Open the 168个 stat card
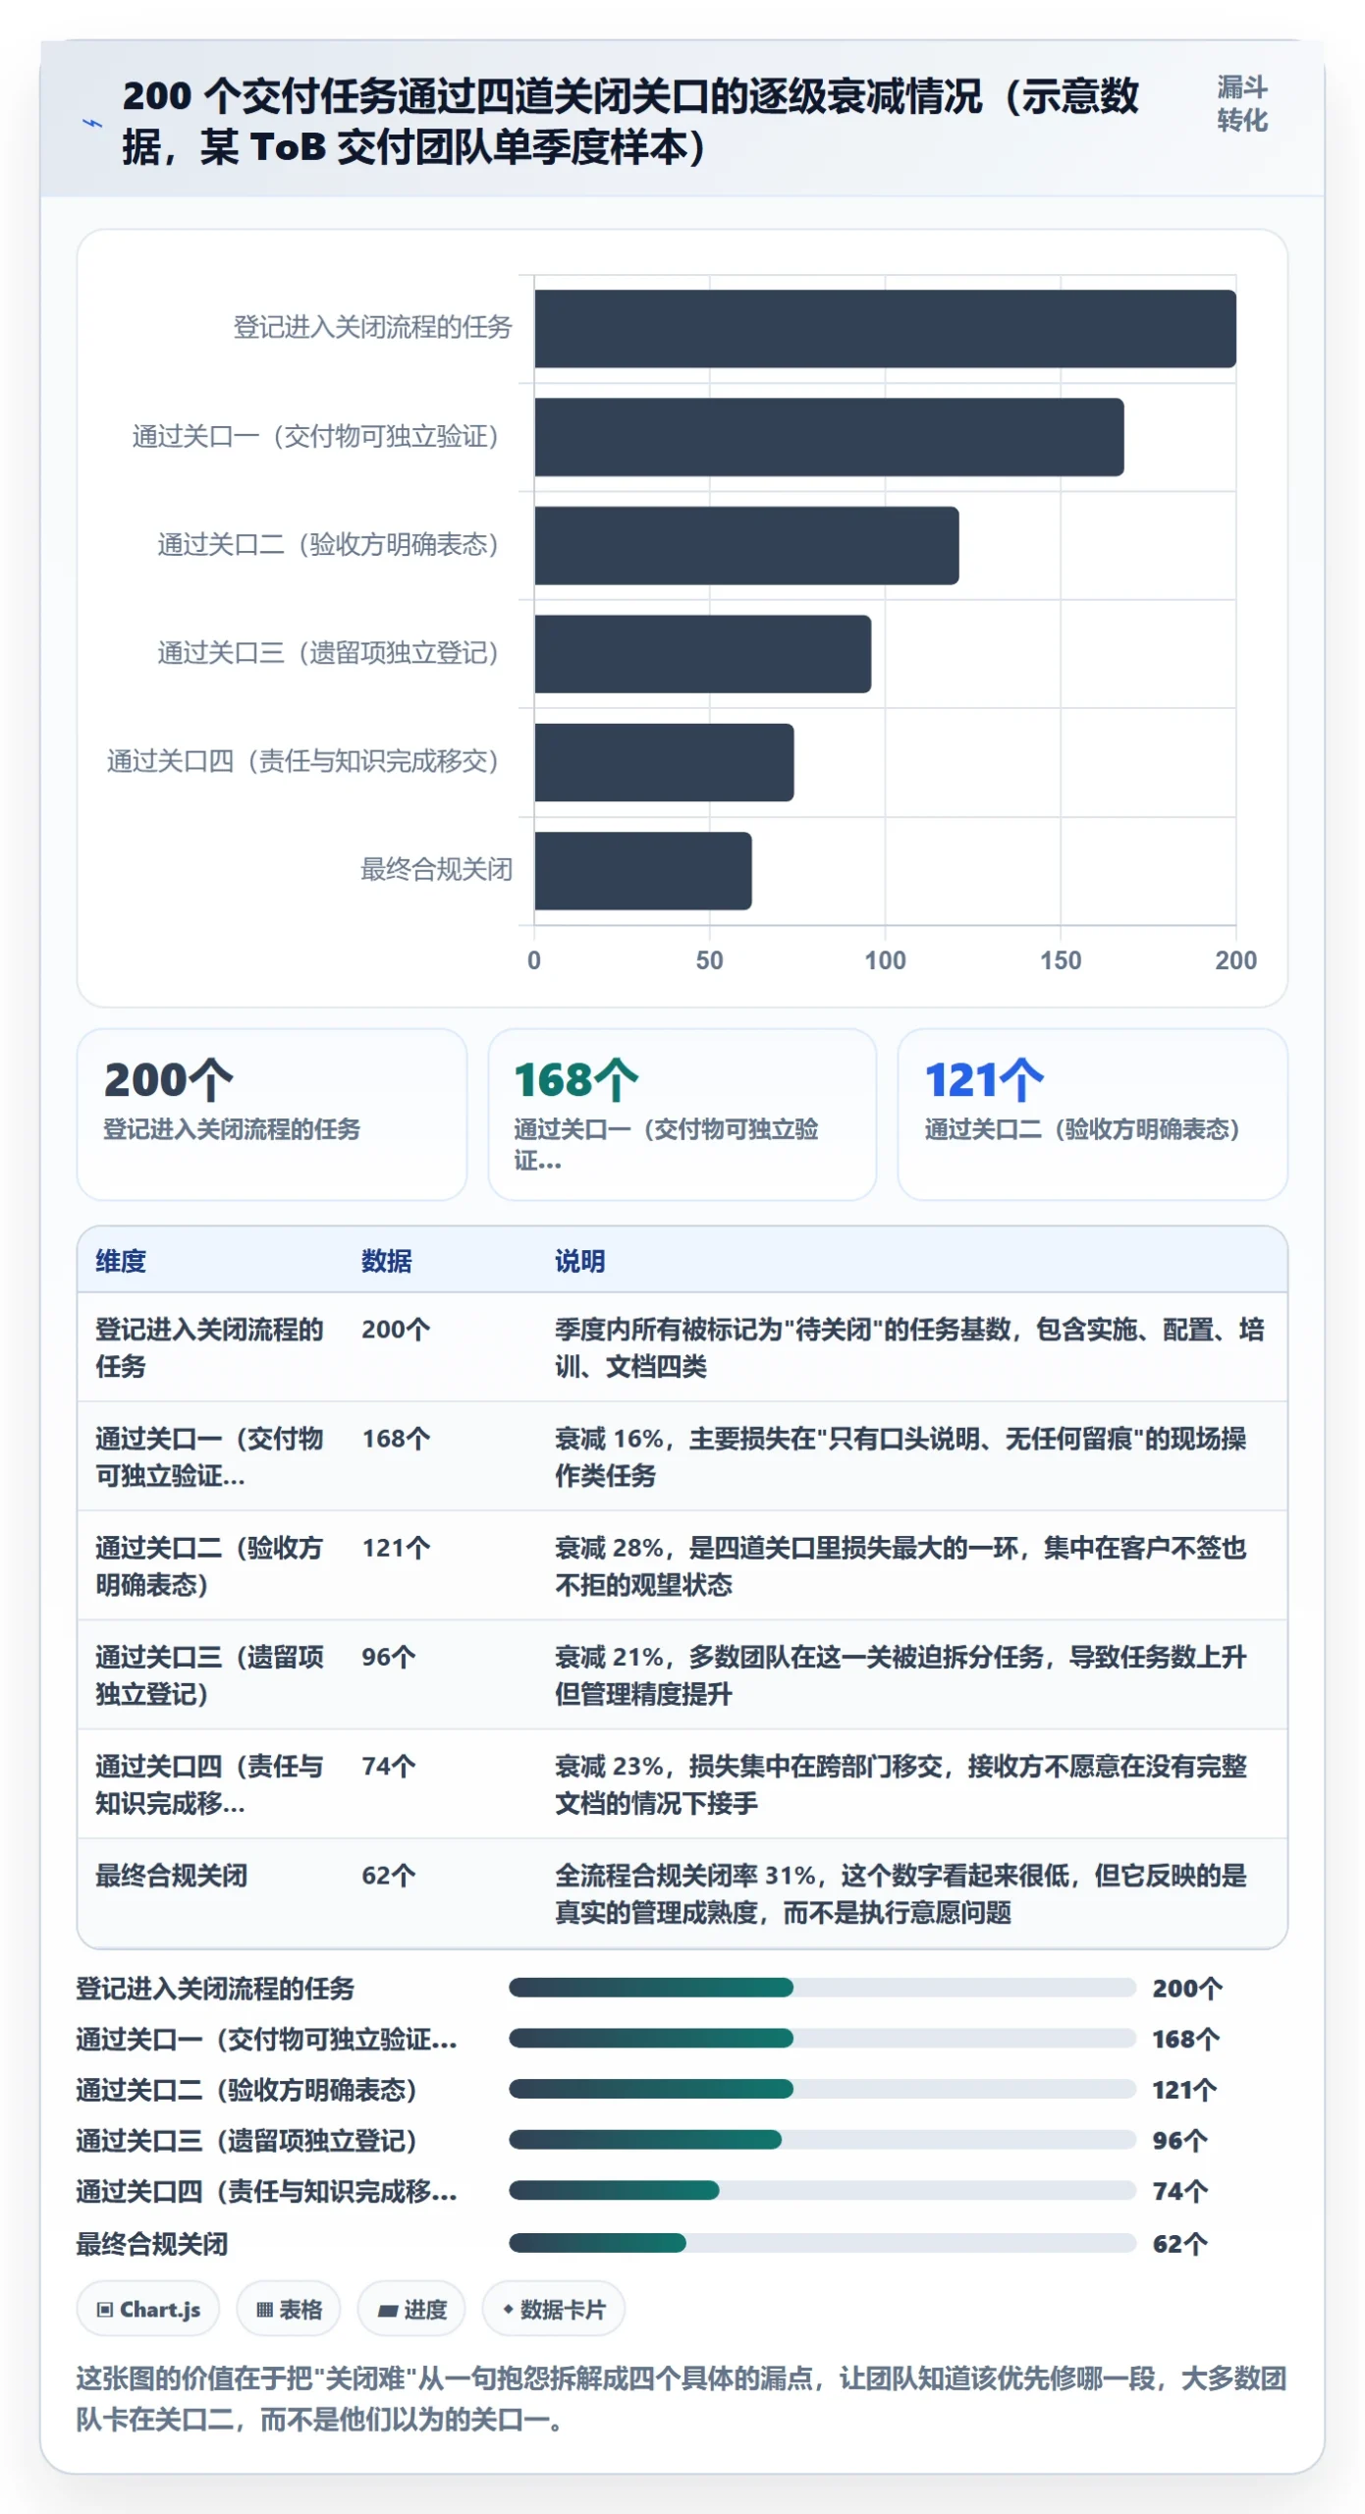The width and height of the screenshot is (1365, 2514). (682, 1115)
